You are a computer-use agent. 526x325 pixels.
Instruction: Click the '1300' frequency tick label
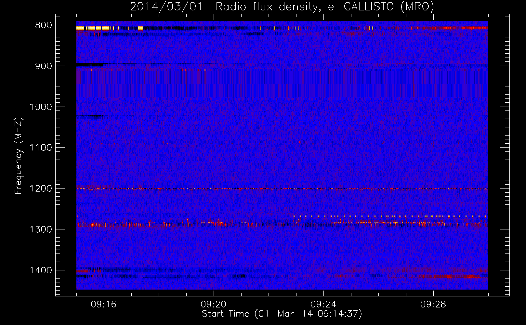[41, 230]
